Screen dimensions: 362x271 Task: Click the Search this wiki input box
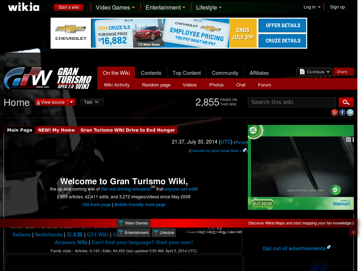[291, 102]
